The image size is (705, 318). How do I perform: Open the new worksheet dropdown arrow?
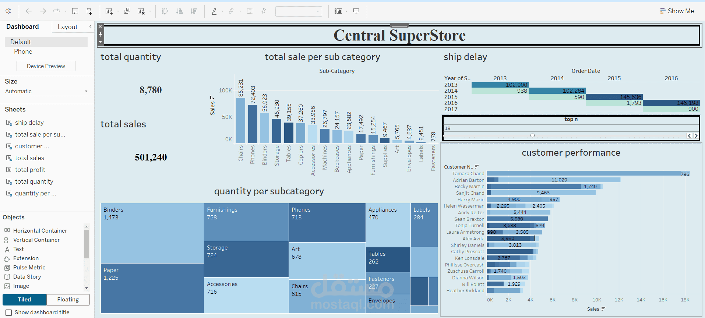click(118, 11)
